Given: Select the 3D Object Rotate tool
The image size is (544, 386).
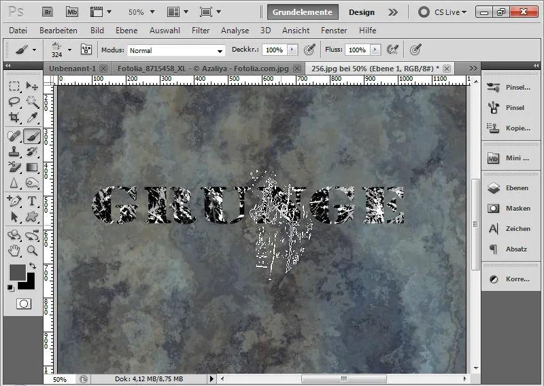Looking at the screenshot, I should tap(14, 234).
